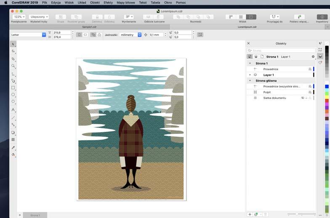
Task: Select the Pulpit row in Objects
Action: click(x=281, y=92)
